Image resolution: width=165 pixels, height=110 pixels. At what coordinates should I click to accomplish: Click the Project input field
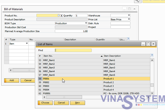(x=120, y=27)
